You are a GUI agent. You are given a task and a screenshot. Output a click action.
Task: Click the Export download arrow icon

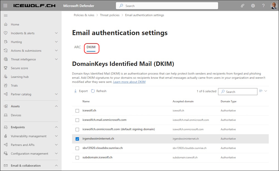[x=75, y=91]
